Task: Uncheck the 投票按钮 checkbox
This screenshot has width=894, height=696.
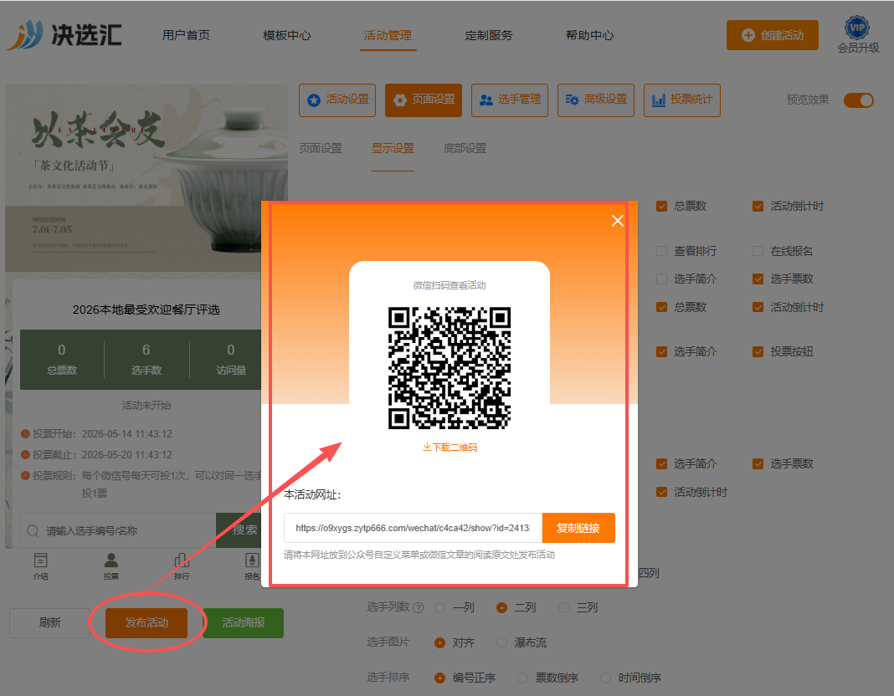Action: [x=758, y=352]
